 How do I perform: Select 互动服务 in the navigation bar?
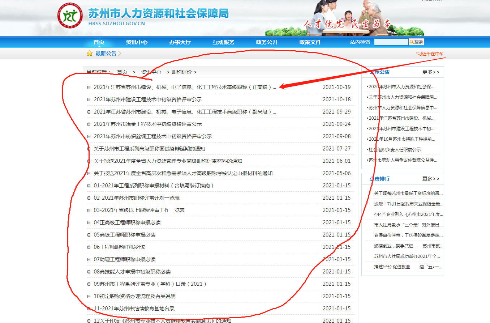(x=223, y=42)
